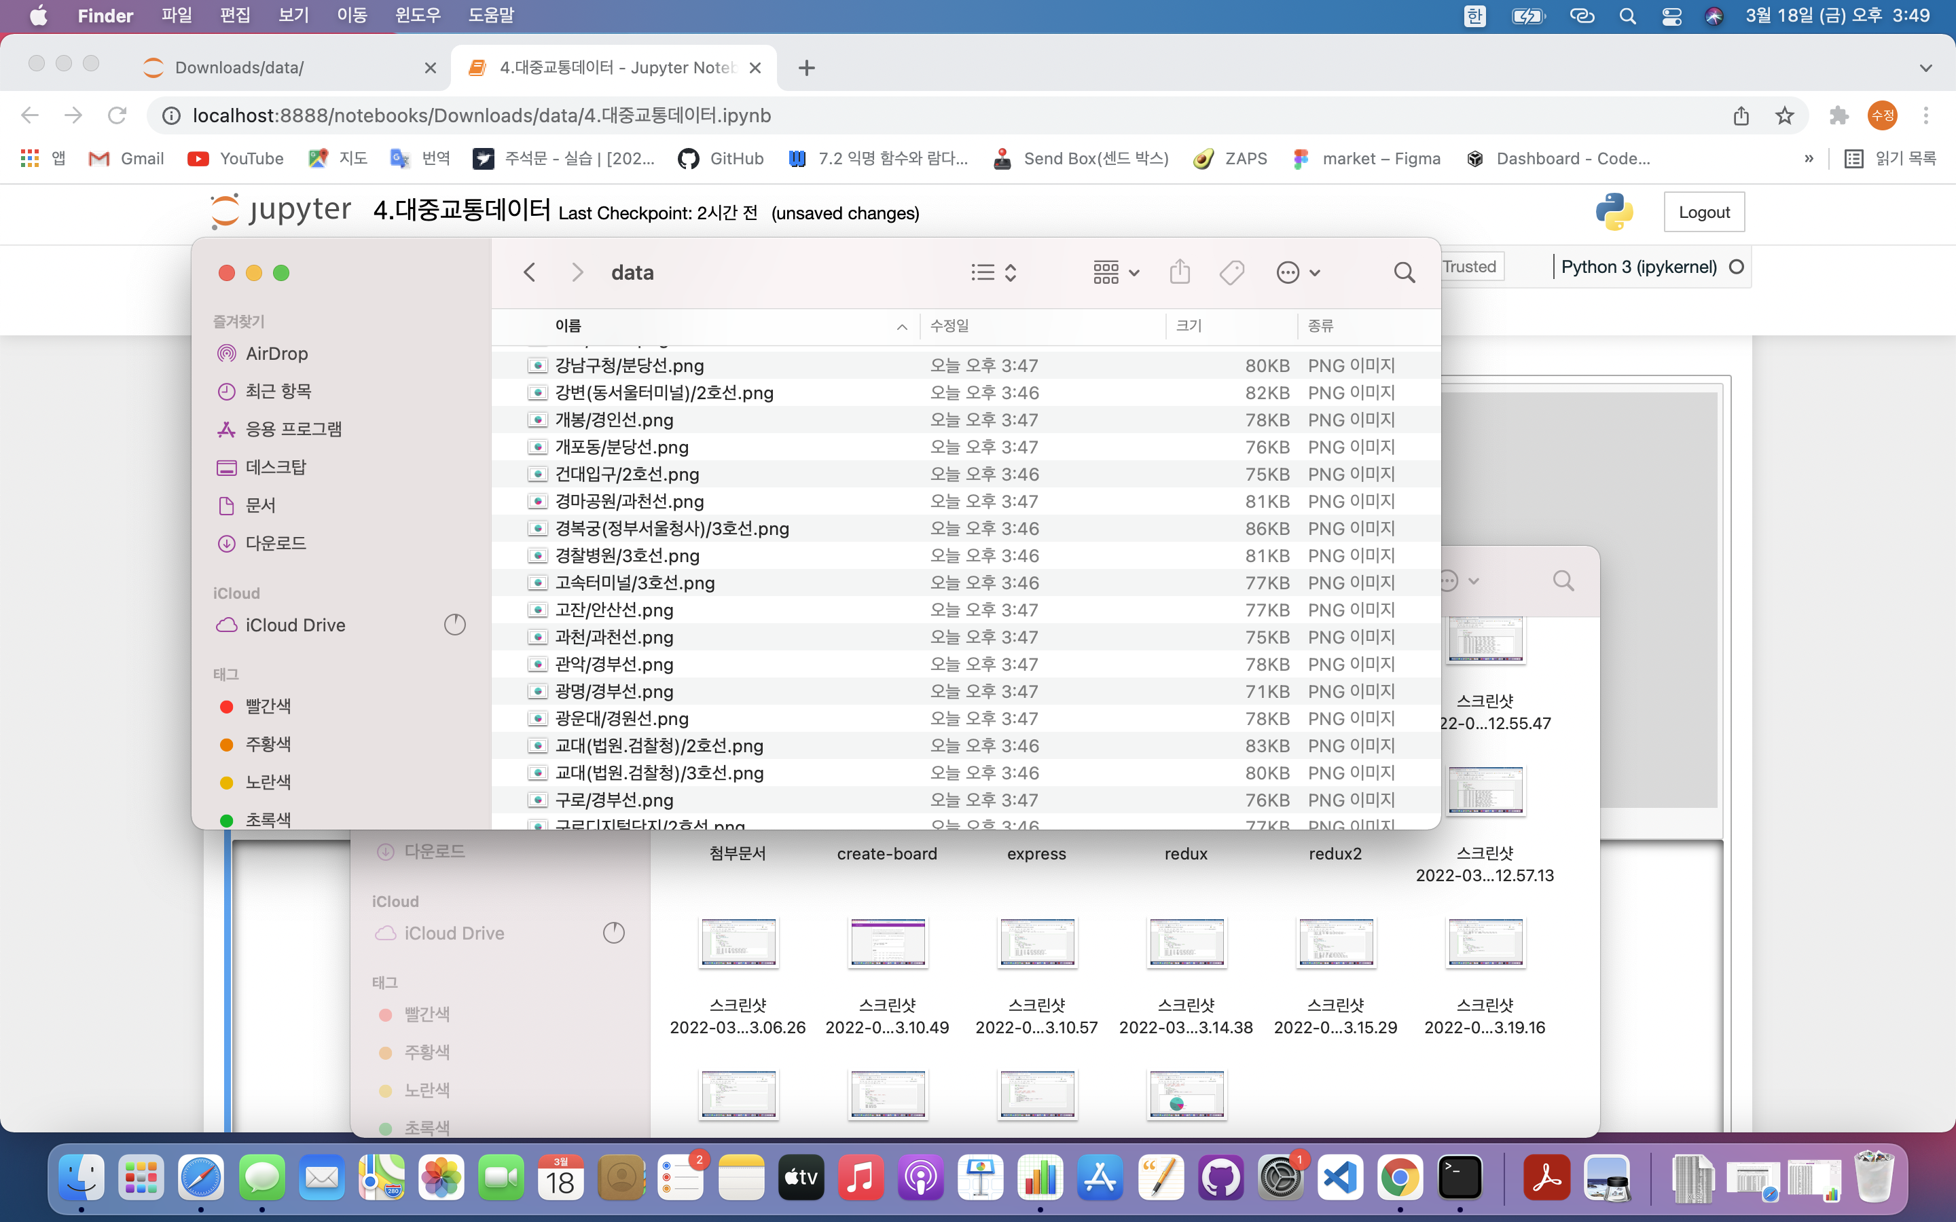Click the Finder share icon in toolbar
This screenshot has width=1956, height=1222.
(1179, 272)
